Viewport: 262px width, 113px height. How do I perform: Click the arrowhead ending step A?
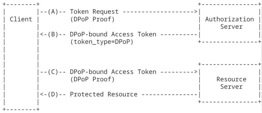pyautogui.click(x=196, y=12)
